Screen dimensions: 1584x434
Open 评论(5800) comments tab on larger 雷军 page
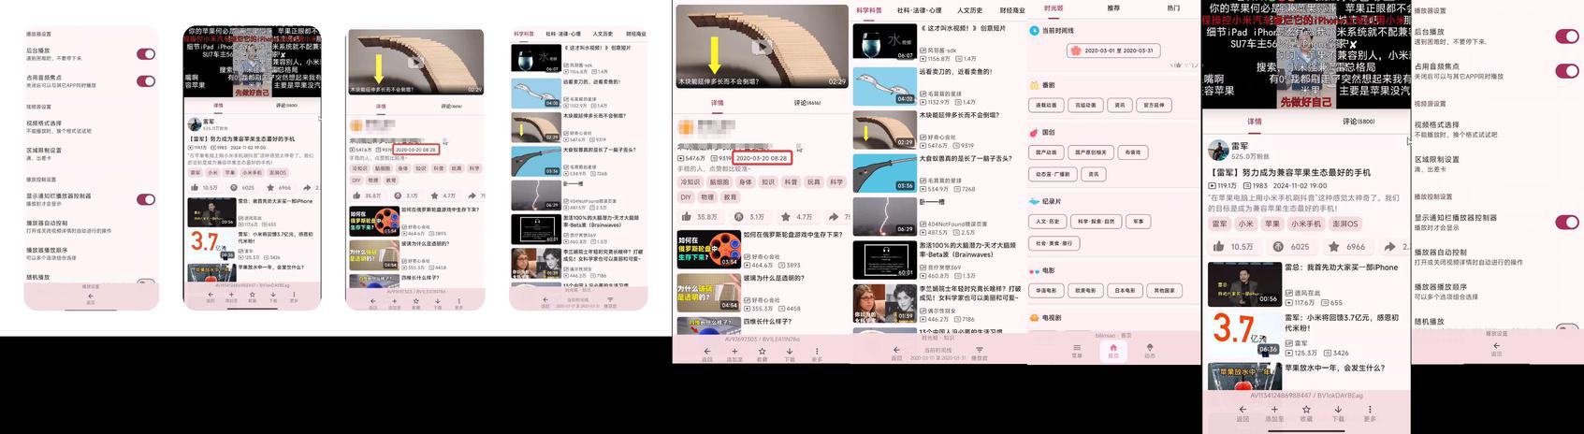click(x=1359, y=122)
